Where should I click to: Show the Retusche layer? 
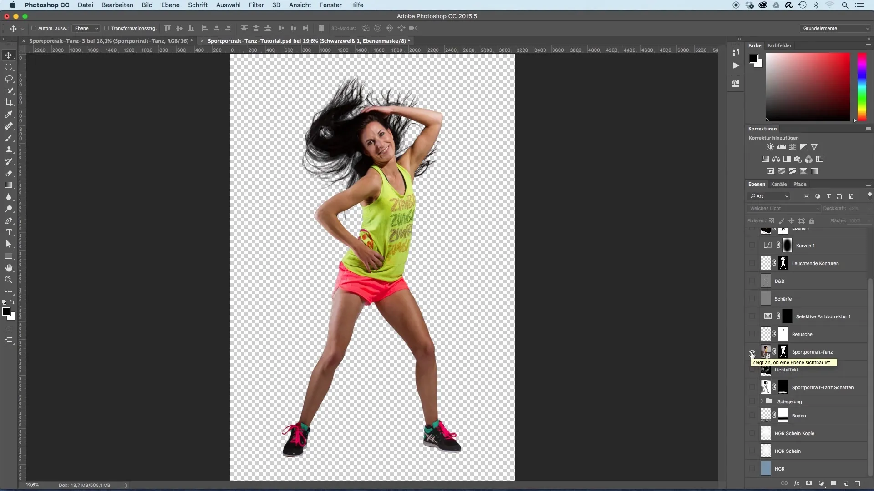[x=752, y=334]
